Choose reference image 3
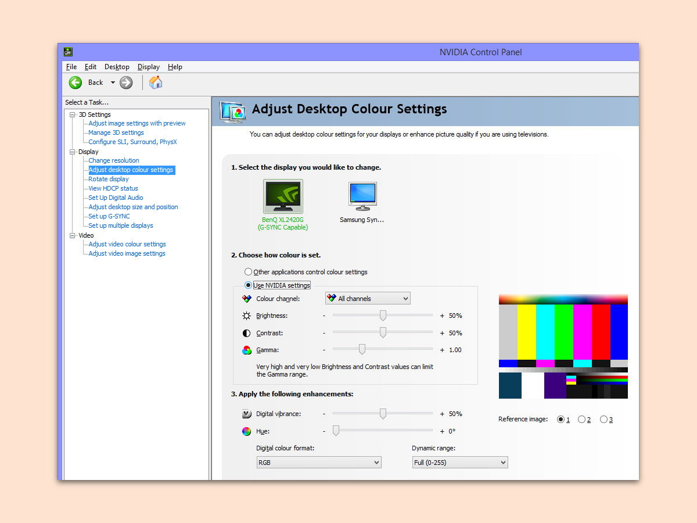 pyautogui.click(x=603, y=420)
